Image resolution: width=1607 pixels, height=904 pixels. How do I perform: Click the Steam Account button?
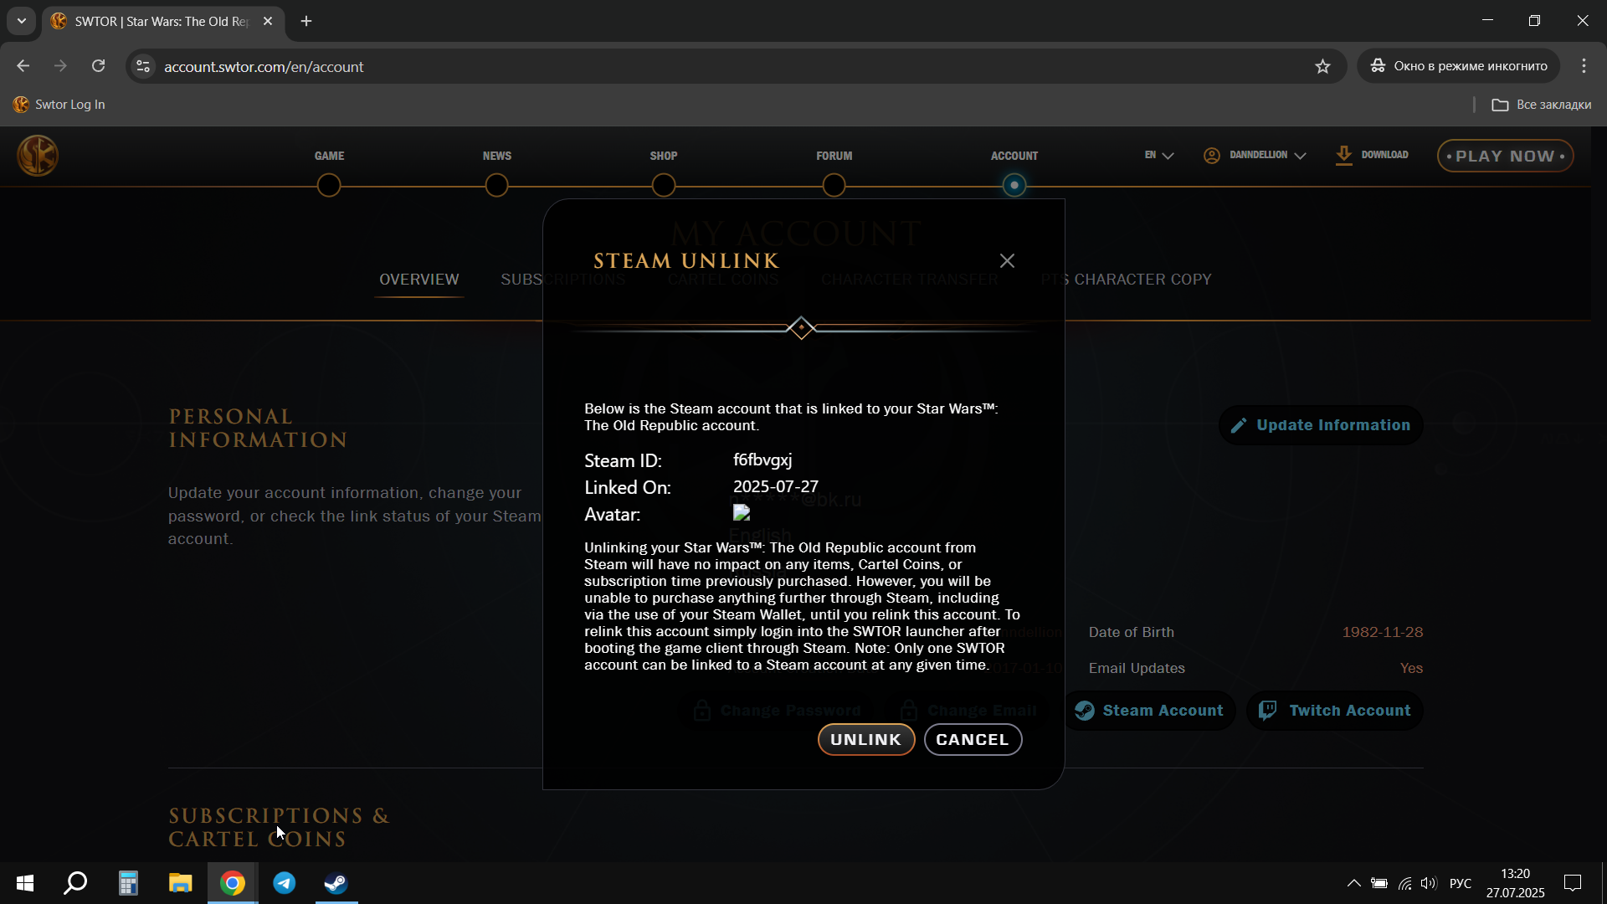(x=1148, y=711)
